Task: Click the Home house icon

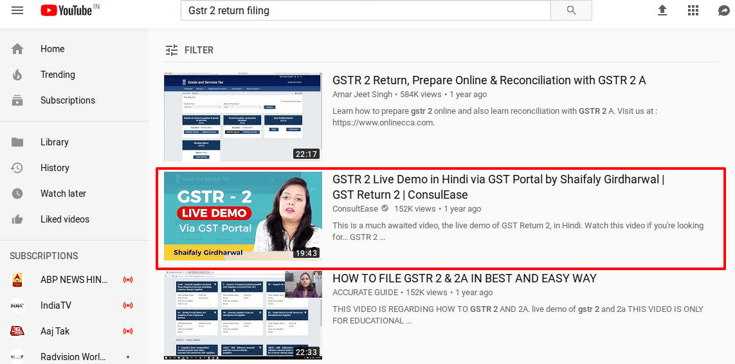Action: 17,49
